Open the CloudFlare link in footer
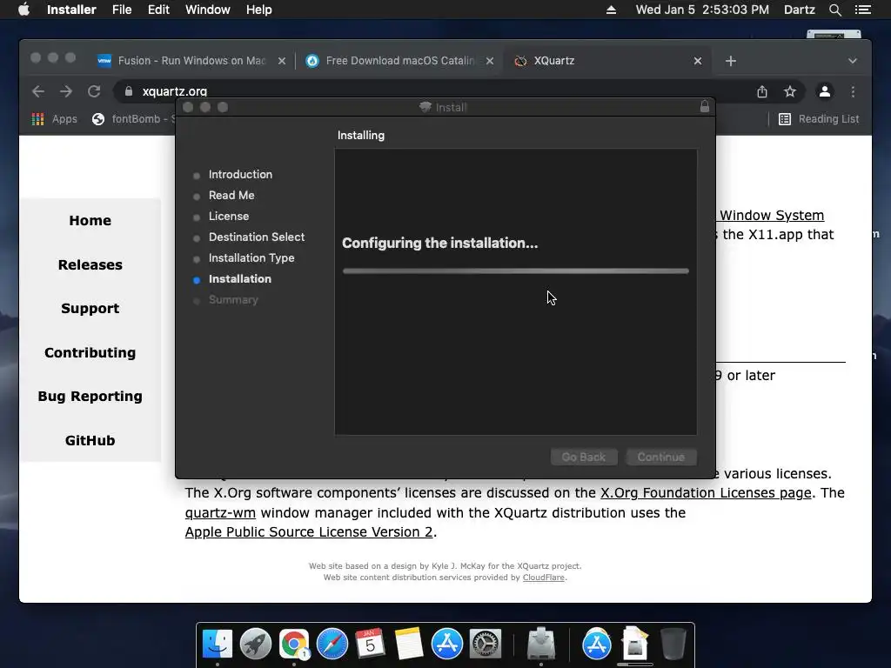 click(x=543, y=578)
